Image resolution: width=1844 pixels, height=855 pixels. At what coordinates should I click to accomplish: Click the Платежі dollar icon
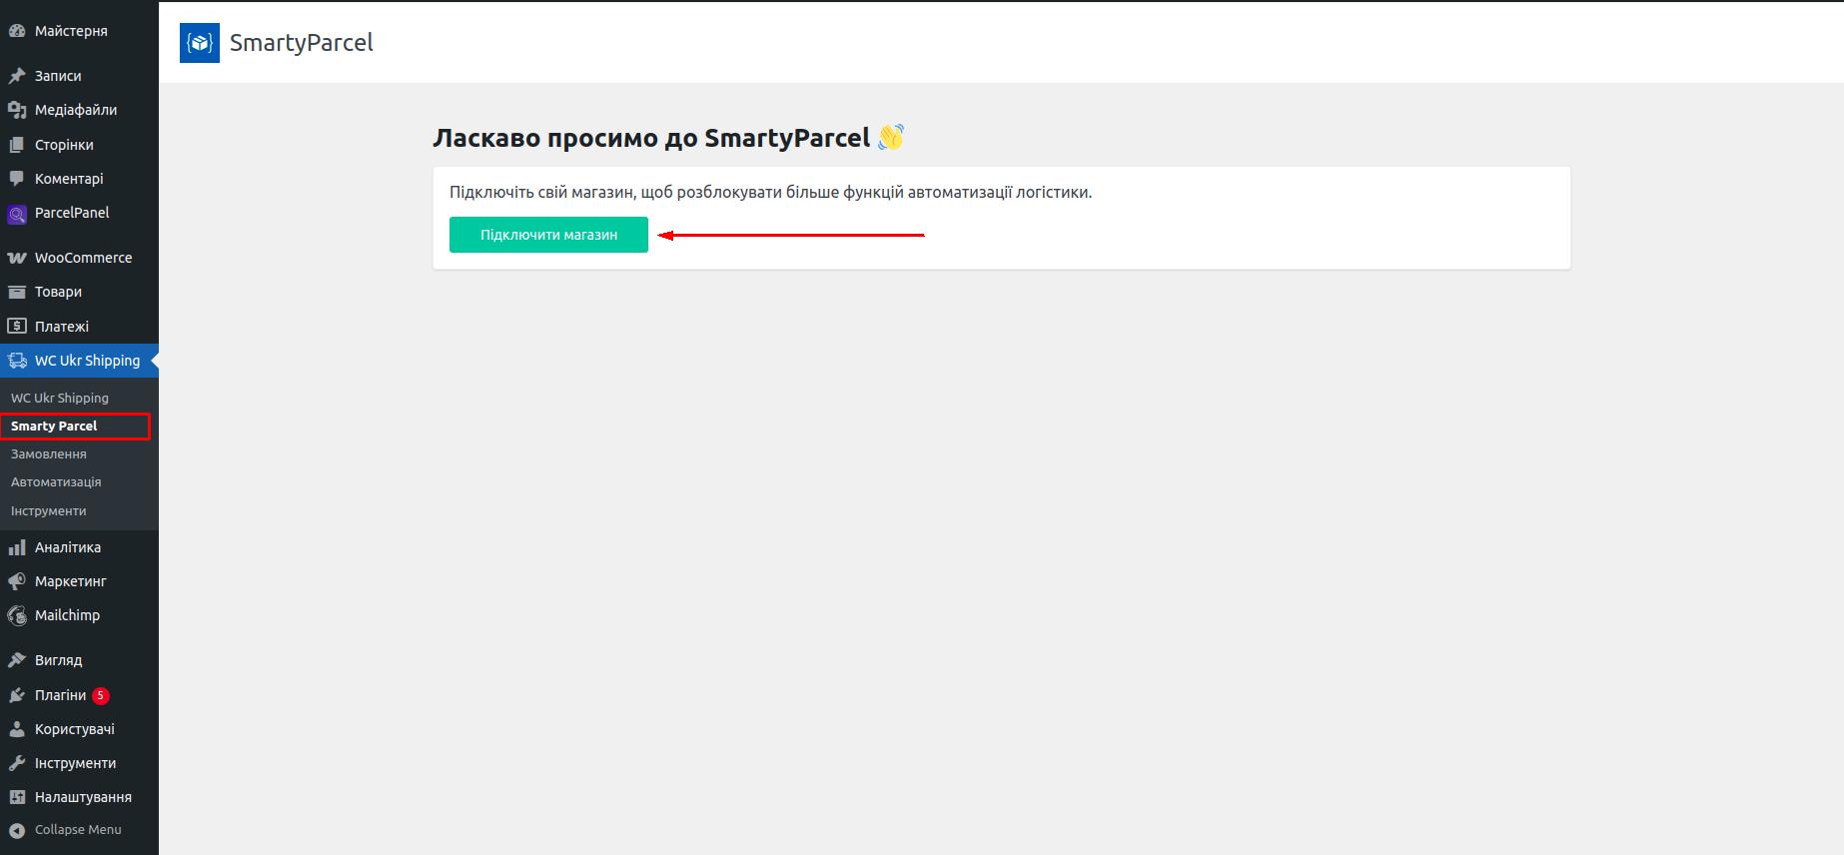coord(17,327)
